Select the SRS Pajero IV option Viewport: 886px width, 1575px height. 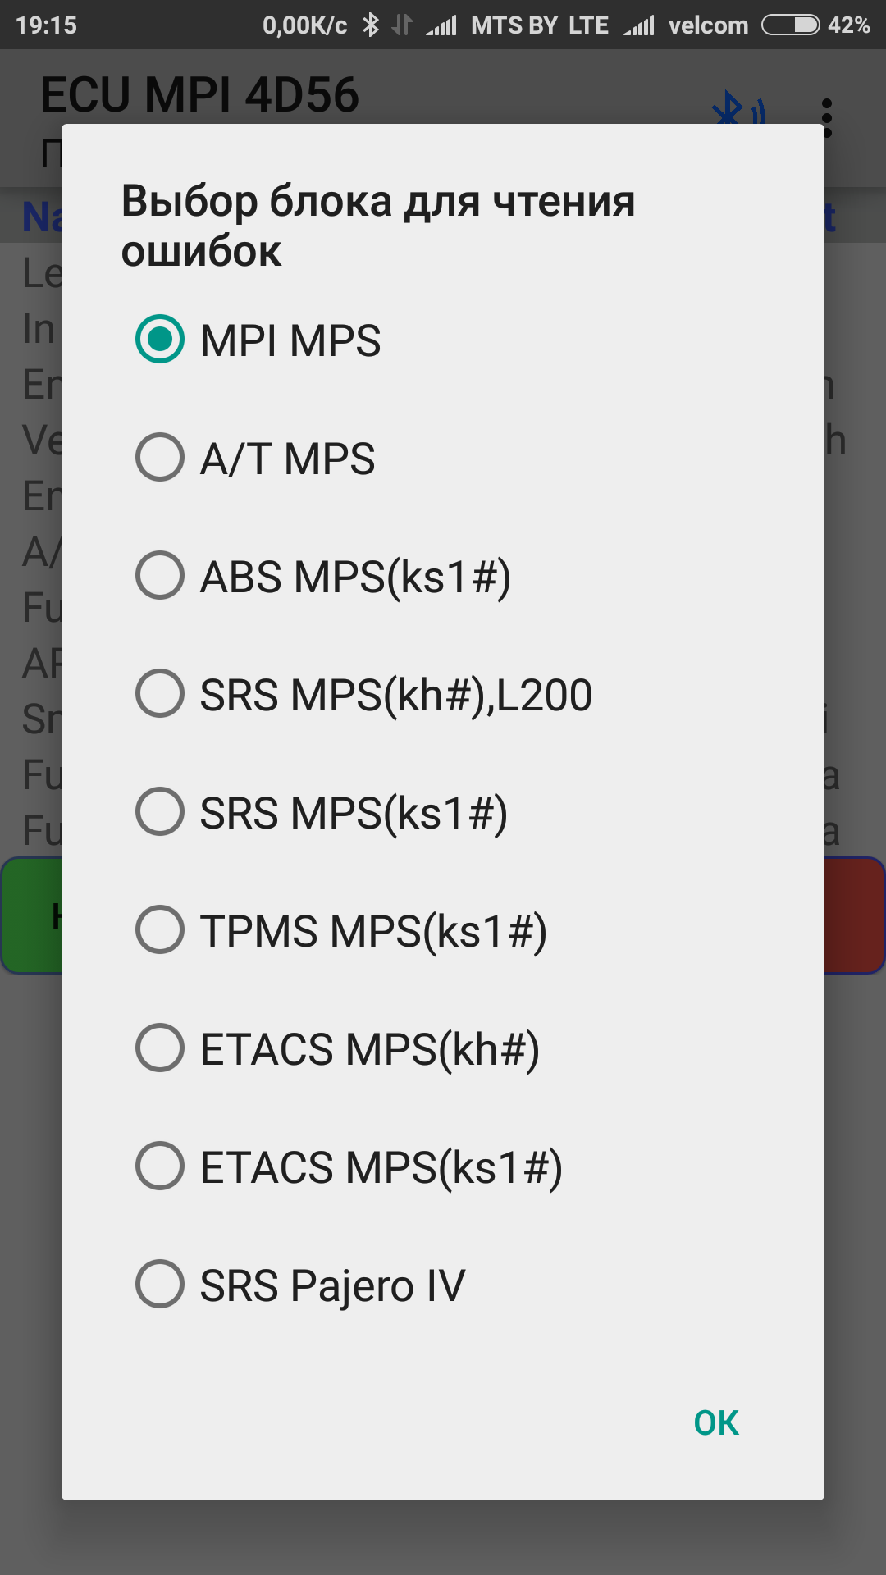[x=160, y=1285]
